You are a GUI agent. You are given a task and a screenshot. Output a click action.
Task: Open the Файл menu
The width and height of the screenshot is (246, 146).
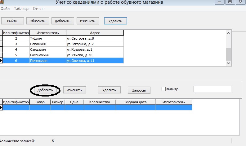(5, 9)
